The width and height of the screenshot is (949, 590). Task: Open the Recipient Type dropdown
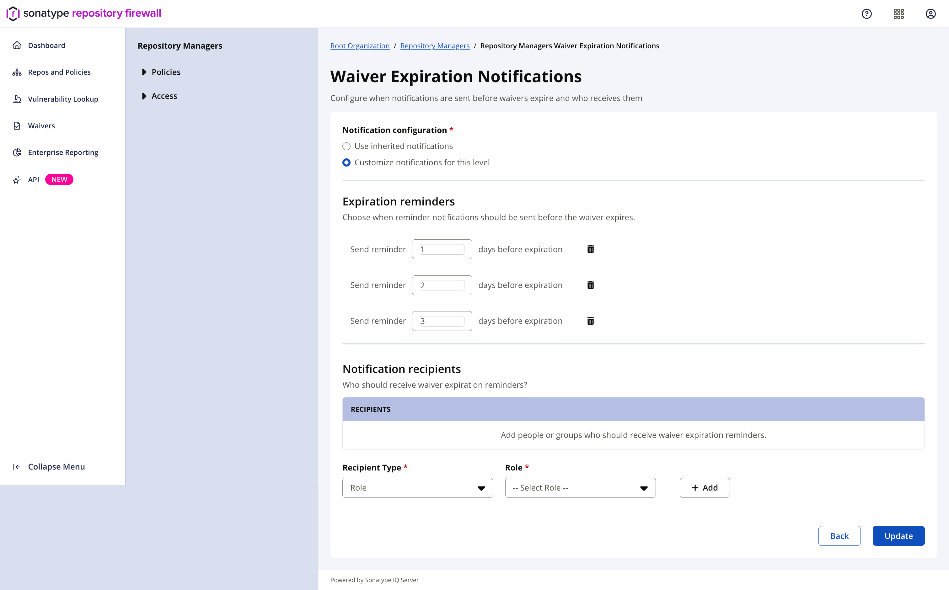[x=417, y=488]
